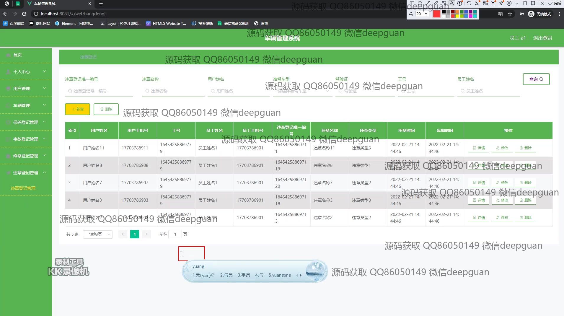Viewport: 564px width, 316px height.
Task: Pin the screenshot with pin icon
Action: click(x=501, y=4)
